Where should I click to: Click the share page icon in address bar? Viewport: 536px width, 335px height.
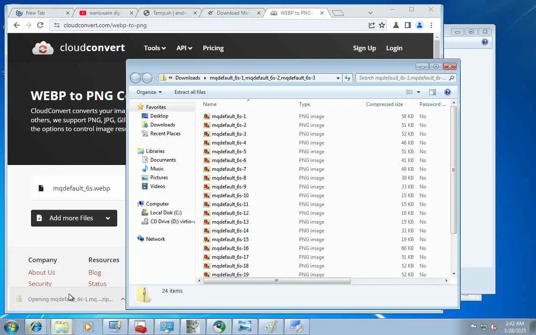point(371,25)
